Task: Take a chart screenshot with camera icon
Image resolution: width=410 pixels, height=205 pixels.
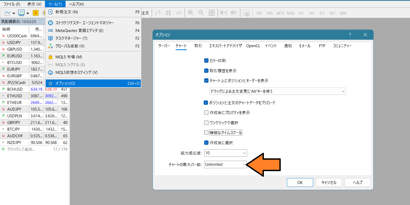Action: point(246,13)
